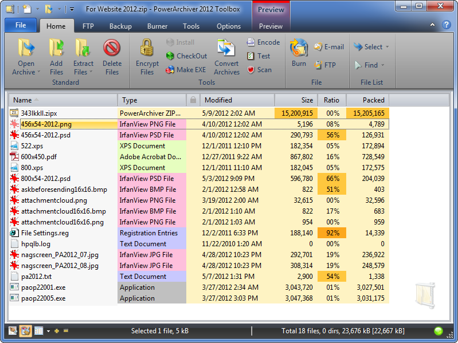Image resolution: width=458 pixels, height=343 pixels.
Task: Click the paint bucket color view icon
Action: [x=25, y=331]
